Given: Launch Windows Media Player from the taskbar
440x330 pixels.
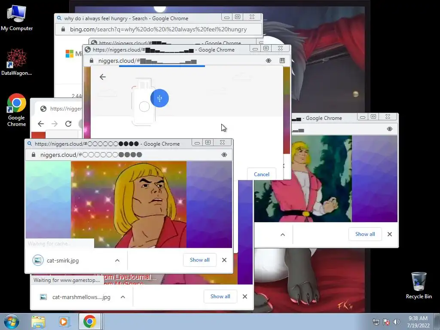Looking at the screenshot, I should [64, 322].
